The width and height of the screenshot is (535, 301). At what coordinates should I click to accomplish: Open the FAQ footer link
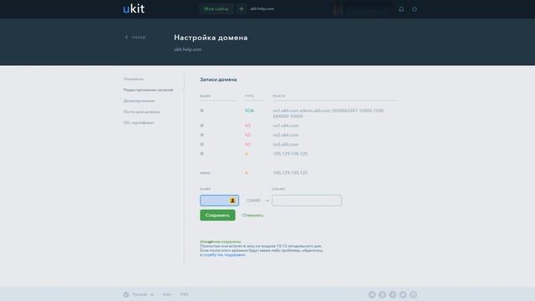184,294
